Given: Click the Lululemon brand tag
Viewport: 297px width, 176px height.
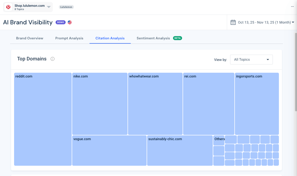Looking at the screenshot, I should click(66, 7).
